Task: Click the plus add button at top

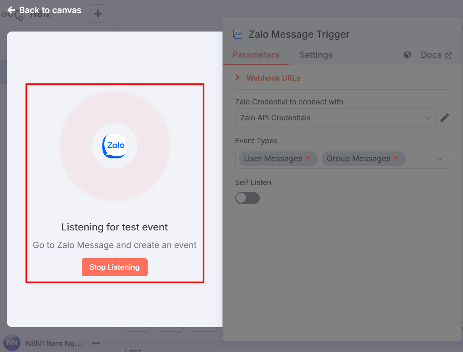Action: (98, 14)
